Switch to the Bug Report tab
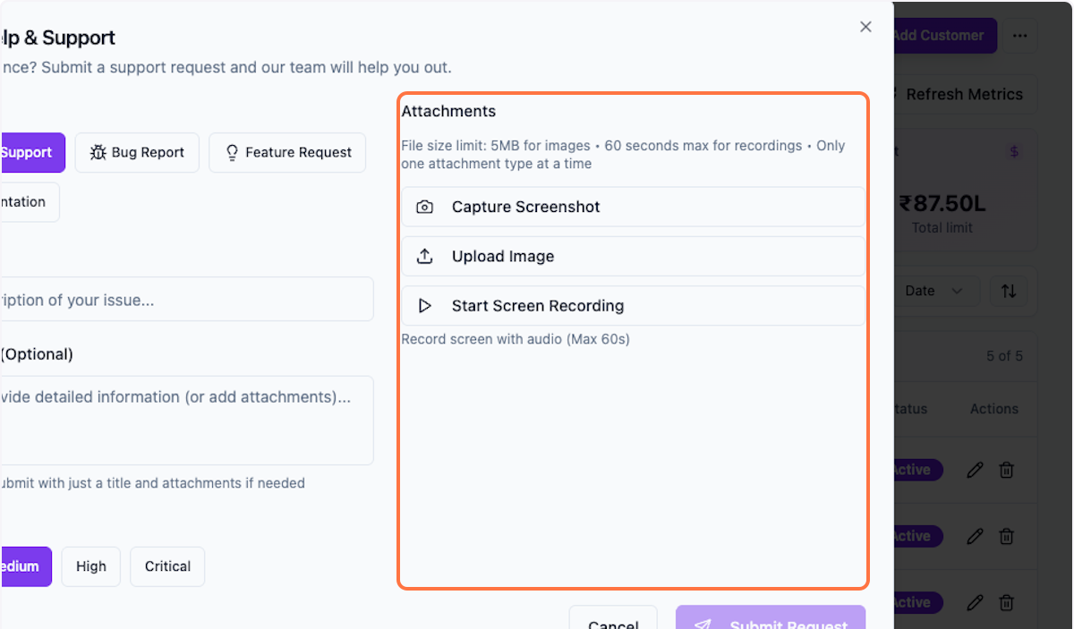Image resolution: width=1074 pixels, height=629 pixels. tap(137, 152)
